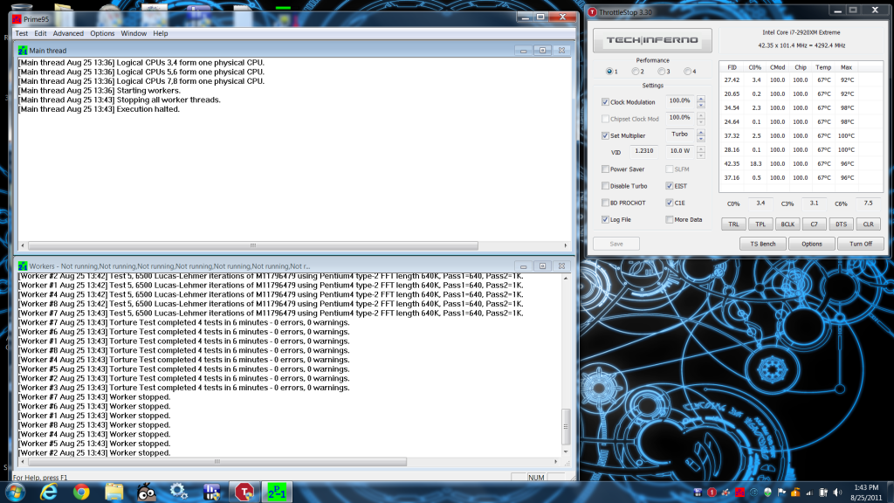Select Performance profile 1
Screen dimensions: 894x503
(x=609, y=72)
